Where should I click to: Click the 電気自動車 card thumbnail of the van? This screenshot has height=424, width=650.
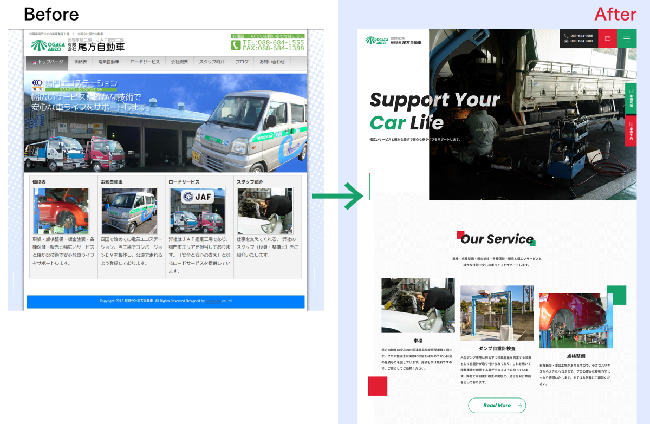tap(129, 211)
